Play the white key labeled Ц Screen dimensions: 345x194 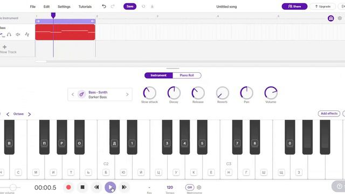(x=158, y=167)
